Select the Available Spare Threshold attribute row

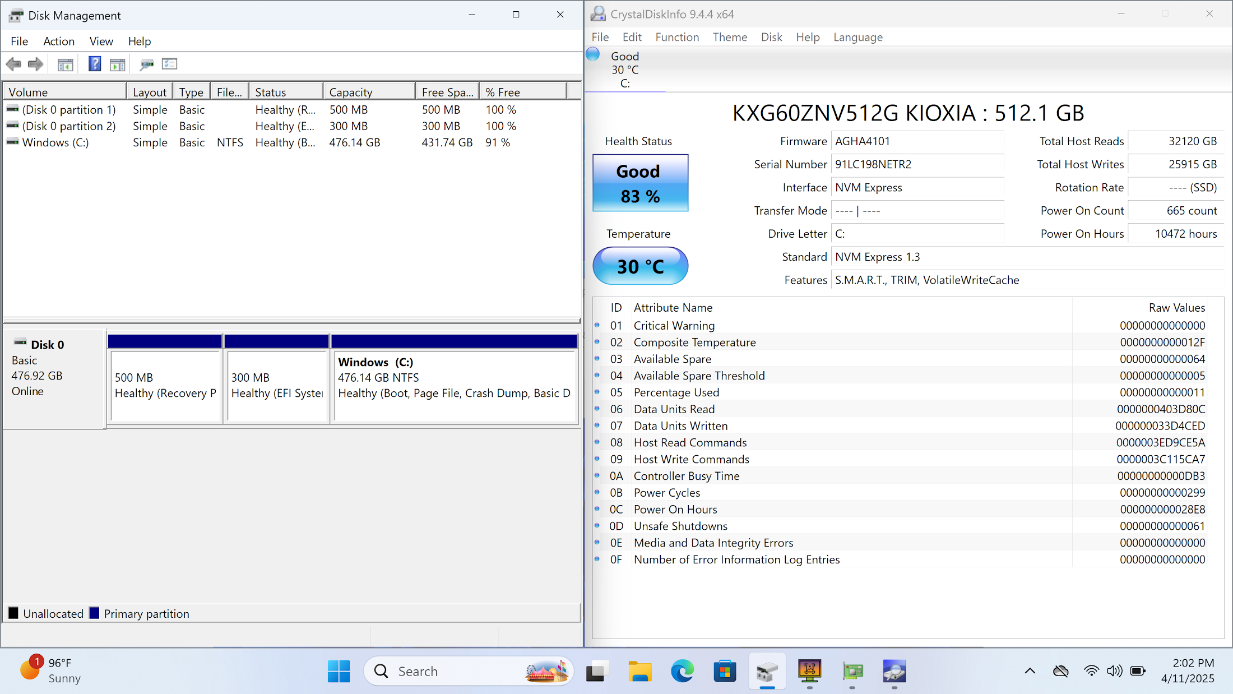[x=900, y=376]
